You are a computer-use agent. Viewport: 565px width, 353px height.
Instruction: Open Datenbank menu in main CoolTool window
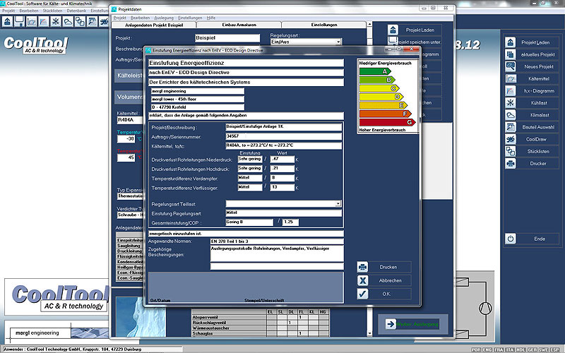[x=76, y=11]
